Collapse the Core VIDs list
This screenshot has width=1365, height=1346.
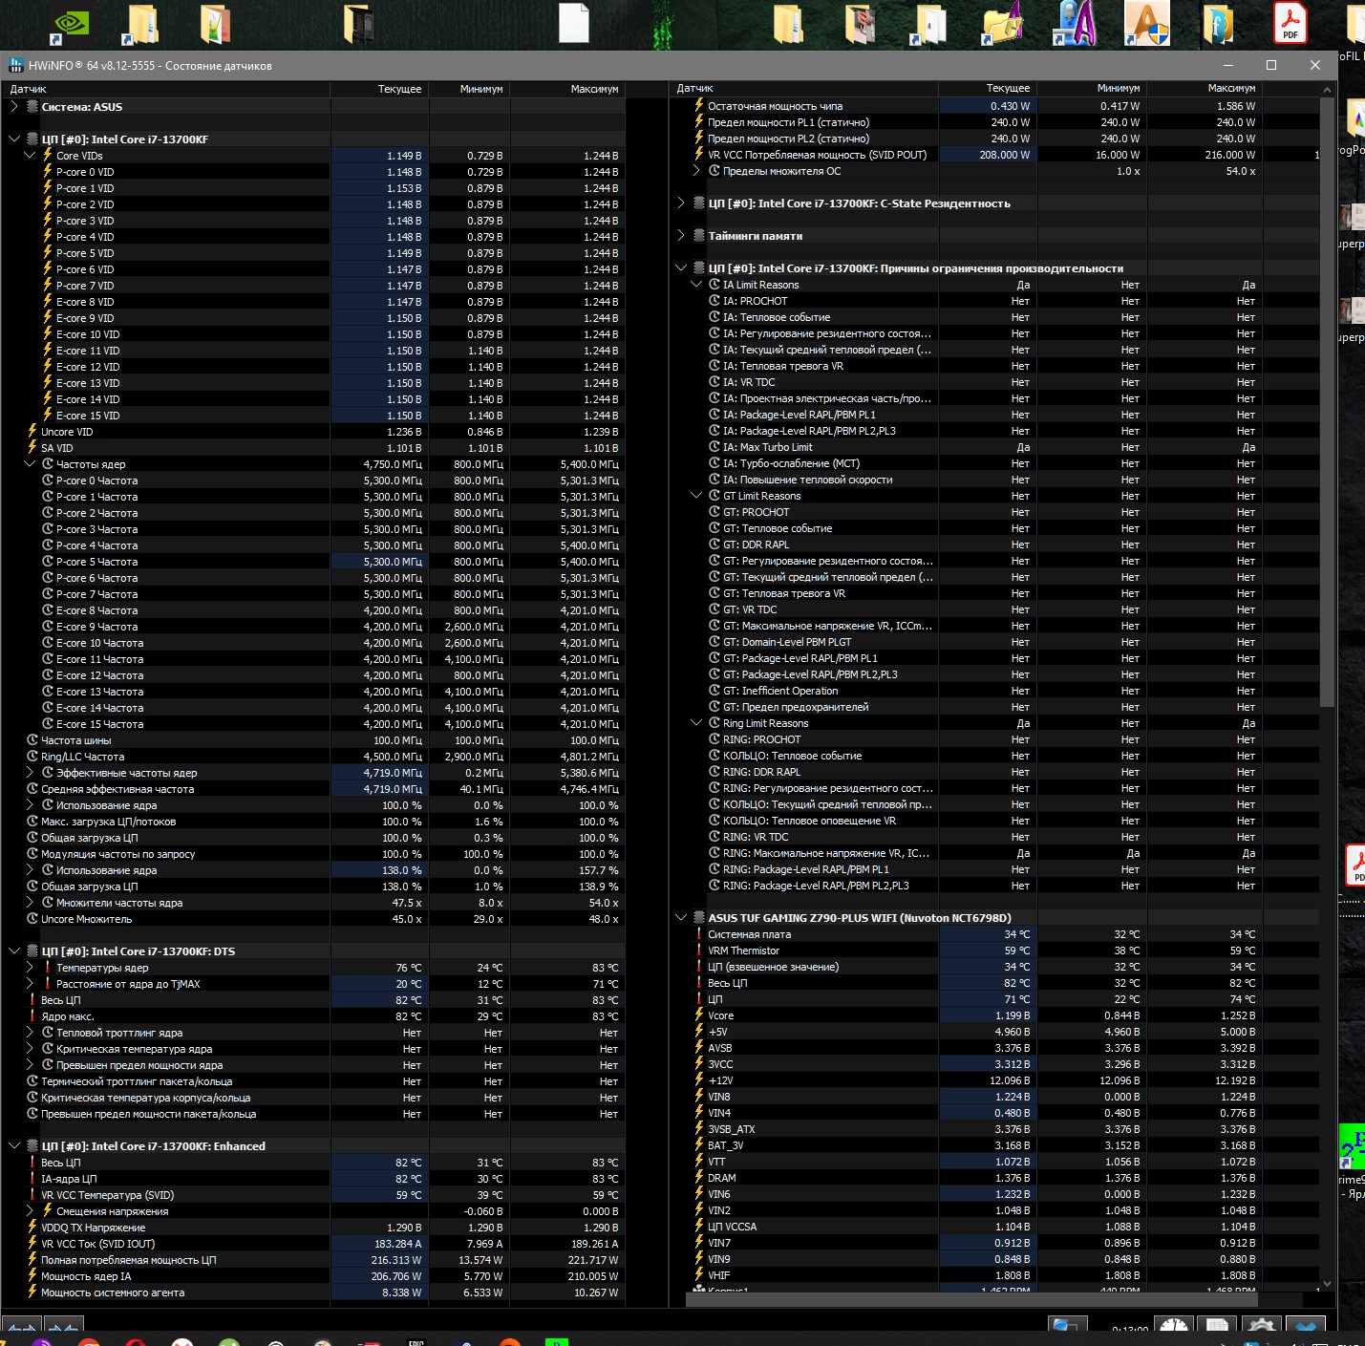(30, 156)
